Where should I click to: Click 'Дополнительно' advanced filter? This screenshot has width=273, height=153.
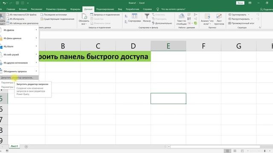click(162, 23)
